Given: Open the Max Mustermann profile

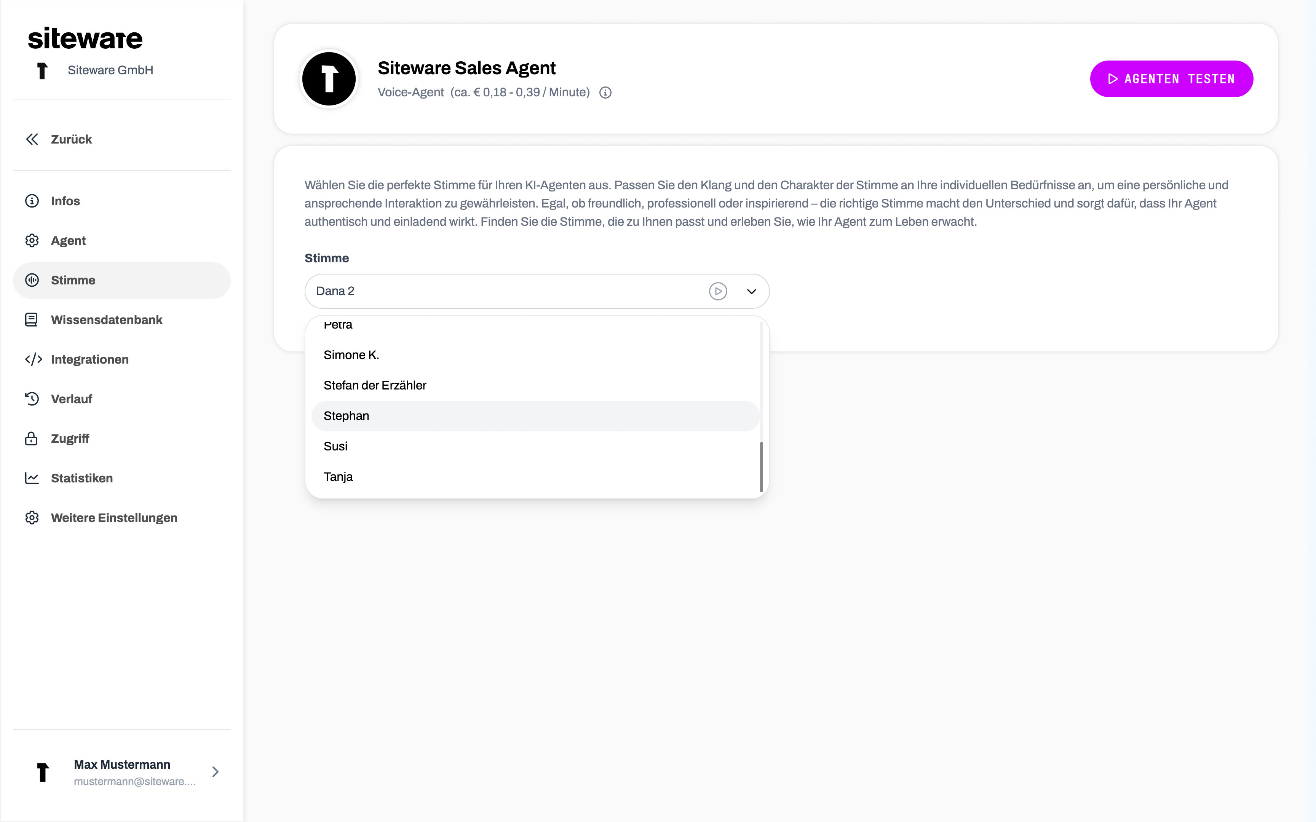Looking at the screenshot, I should 122,772.
